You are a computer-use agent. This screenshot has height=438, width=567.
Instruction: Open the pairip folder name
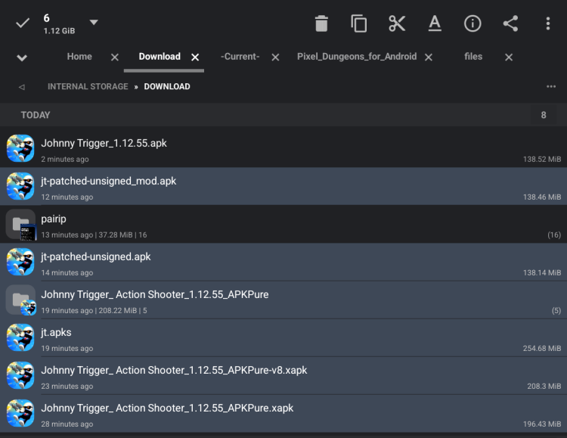[x=54, y=219]
